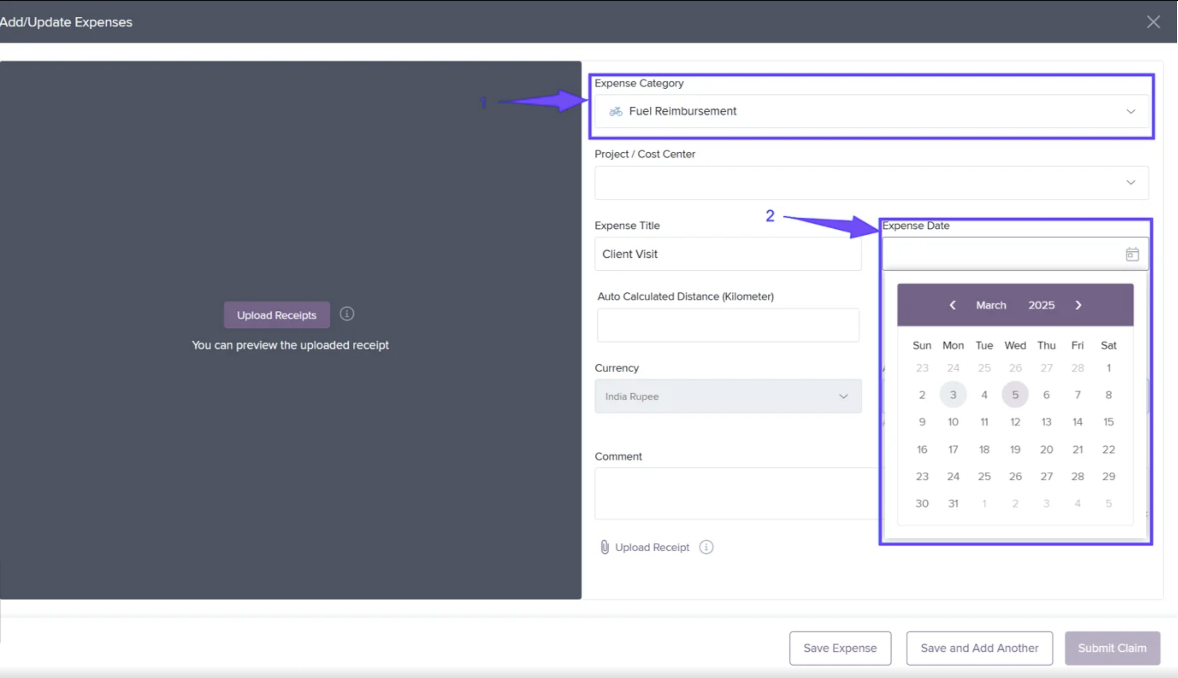Click the Comment text area
Screen dimensions: 1178x678
tap(736, 493)
